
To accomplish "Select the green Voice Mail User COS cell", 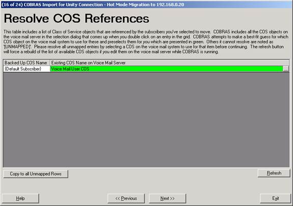I will click(x=167, y=69).
